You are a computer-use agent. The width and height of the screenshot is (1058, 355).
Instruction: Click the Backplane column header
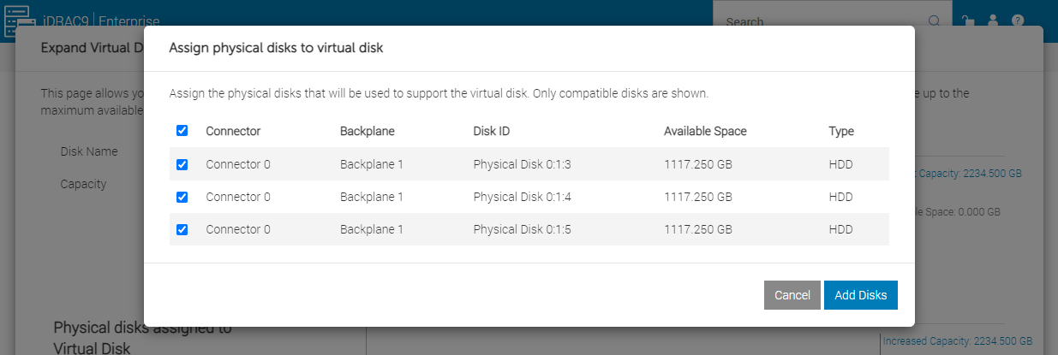(368, 132)
